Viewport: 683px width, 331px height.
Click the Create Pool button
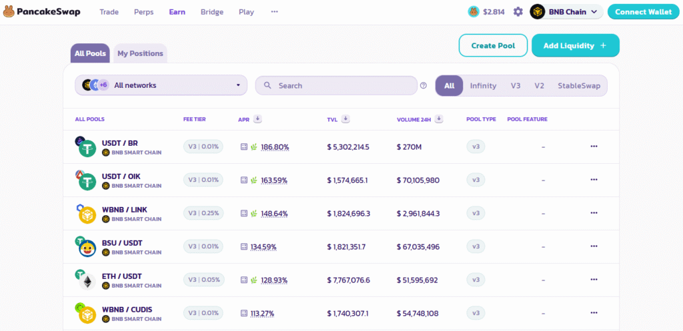click(493, 45)
